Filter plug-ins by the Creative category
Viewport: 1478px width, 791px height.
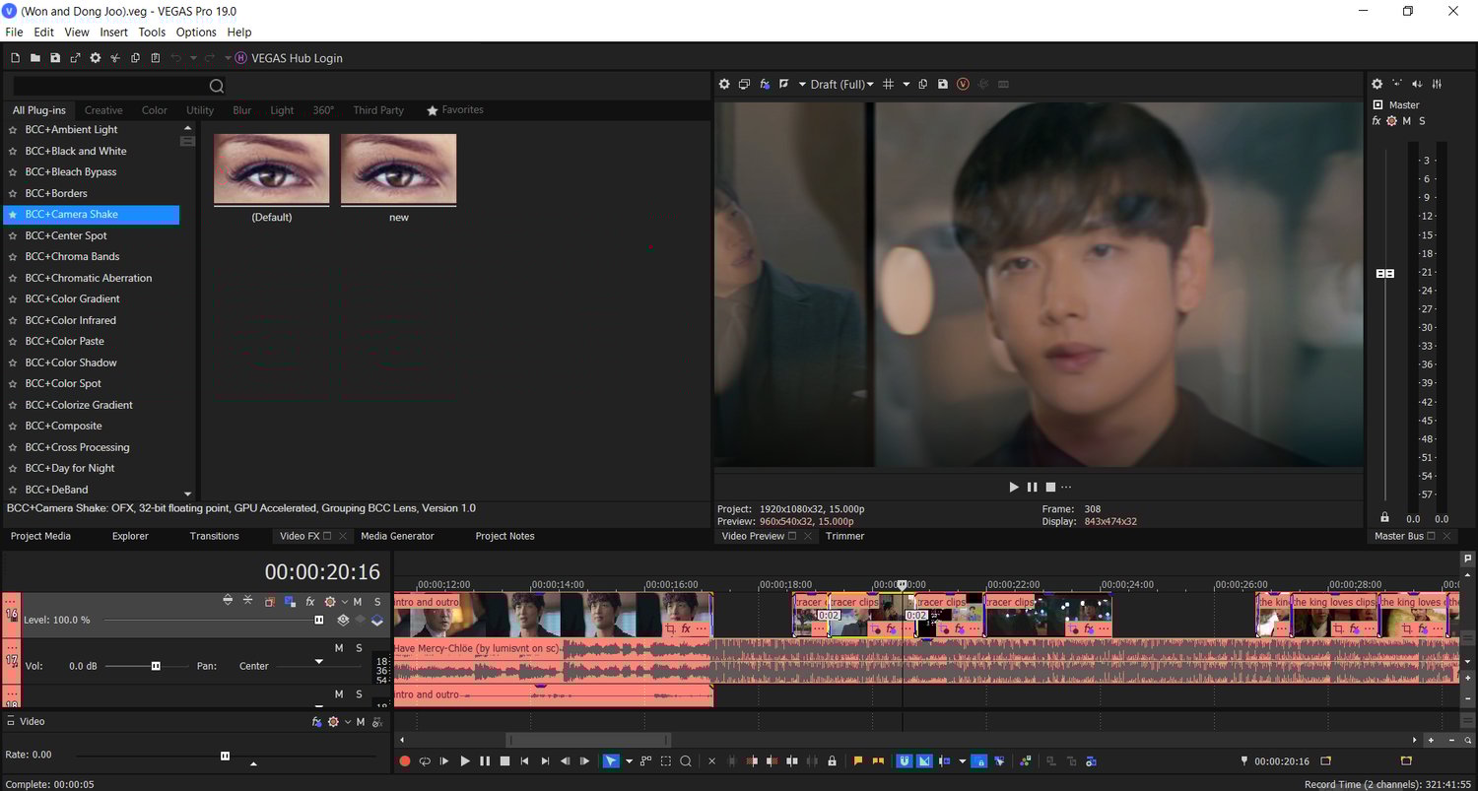(103, 110)
